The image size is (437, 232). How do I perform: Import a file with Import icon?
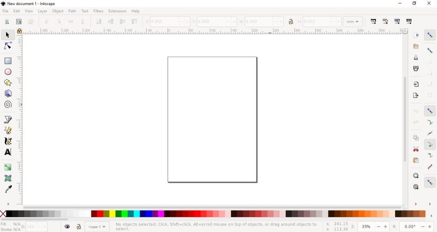[x=416, y=84]
